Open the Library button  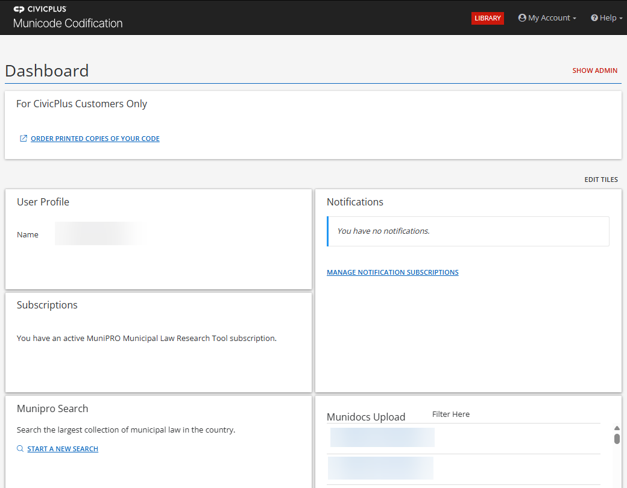(x=488, y=18)
